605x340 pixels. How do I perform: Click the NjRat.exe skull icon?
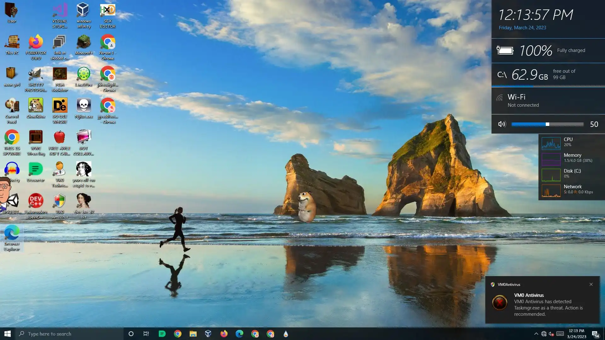pos(84,106)
